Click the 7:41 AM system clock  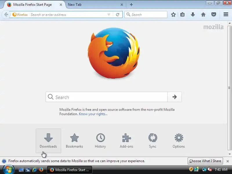click(221, 169)
